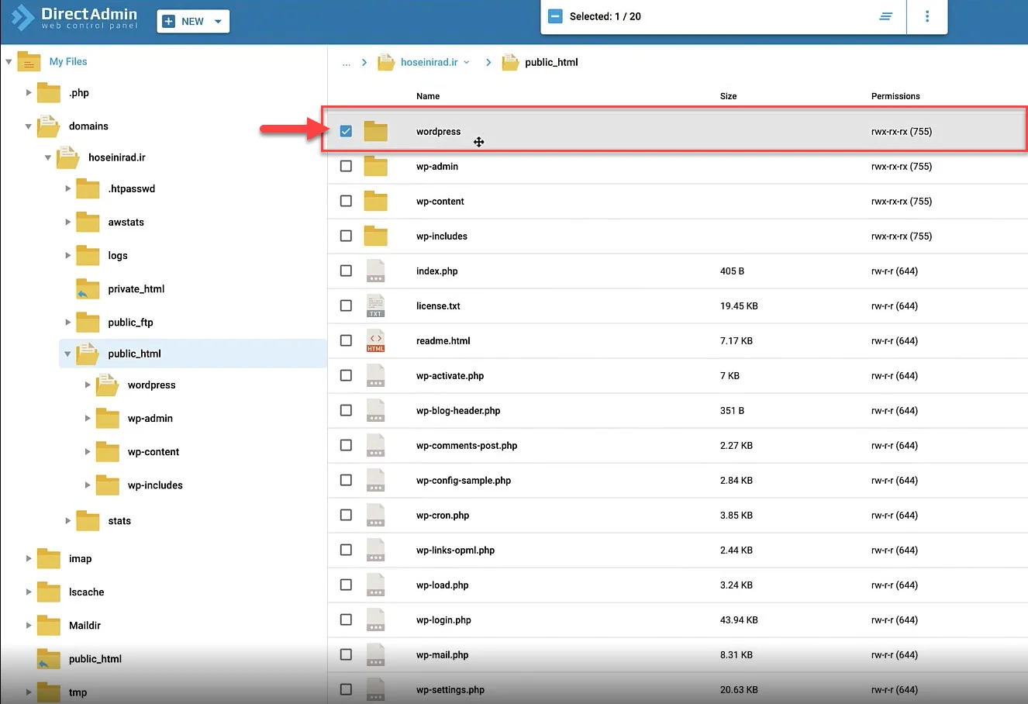Click the wp-links-opml.php file icon
Viewport: 1028px width, 704px height.
(375, 550)
